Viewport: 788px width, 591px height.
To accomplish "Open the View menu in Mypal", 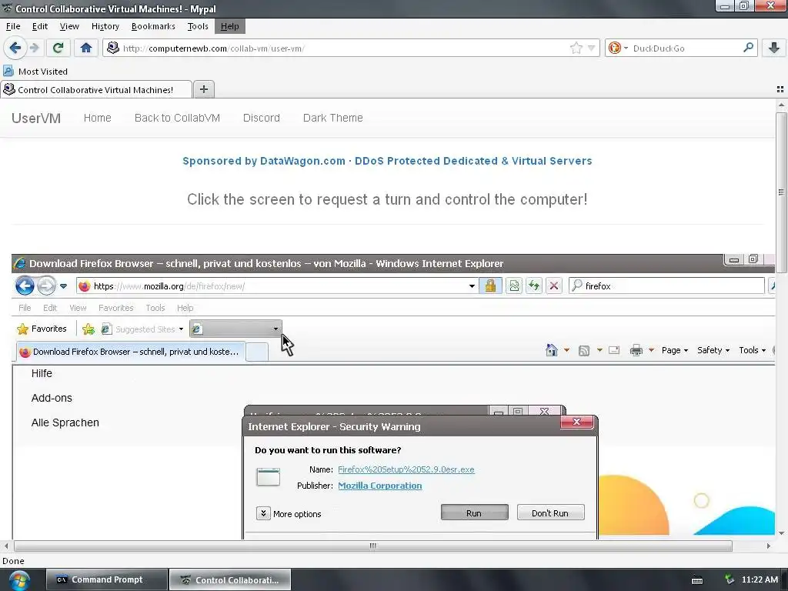I will click(68, 26).
